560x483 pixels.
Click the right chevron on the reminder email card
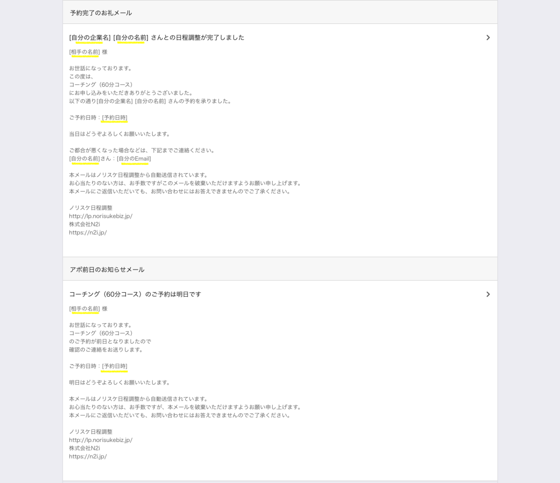pos(488,294)
